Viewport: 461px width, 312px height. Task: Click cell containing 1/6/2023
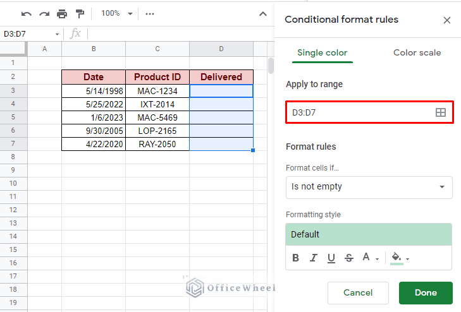[x=94, y=117]
